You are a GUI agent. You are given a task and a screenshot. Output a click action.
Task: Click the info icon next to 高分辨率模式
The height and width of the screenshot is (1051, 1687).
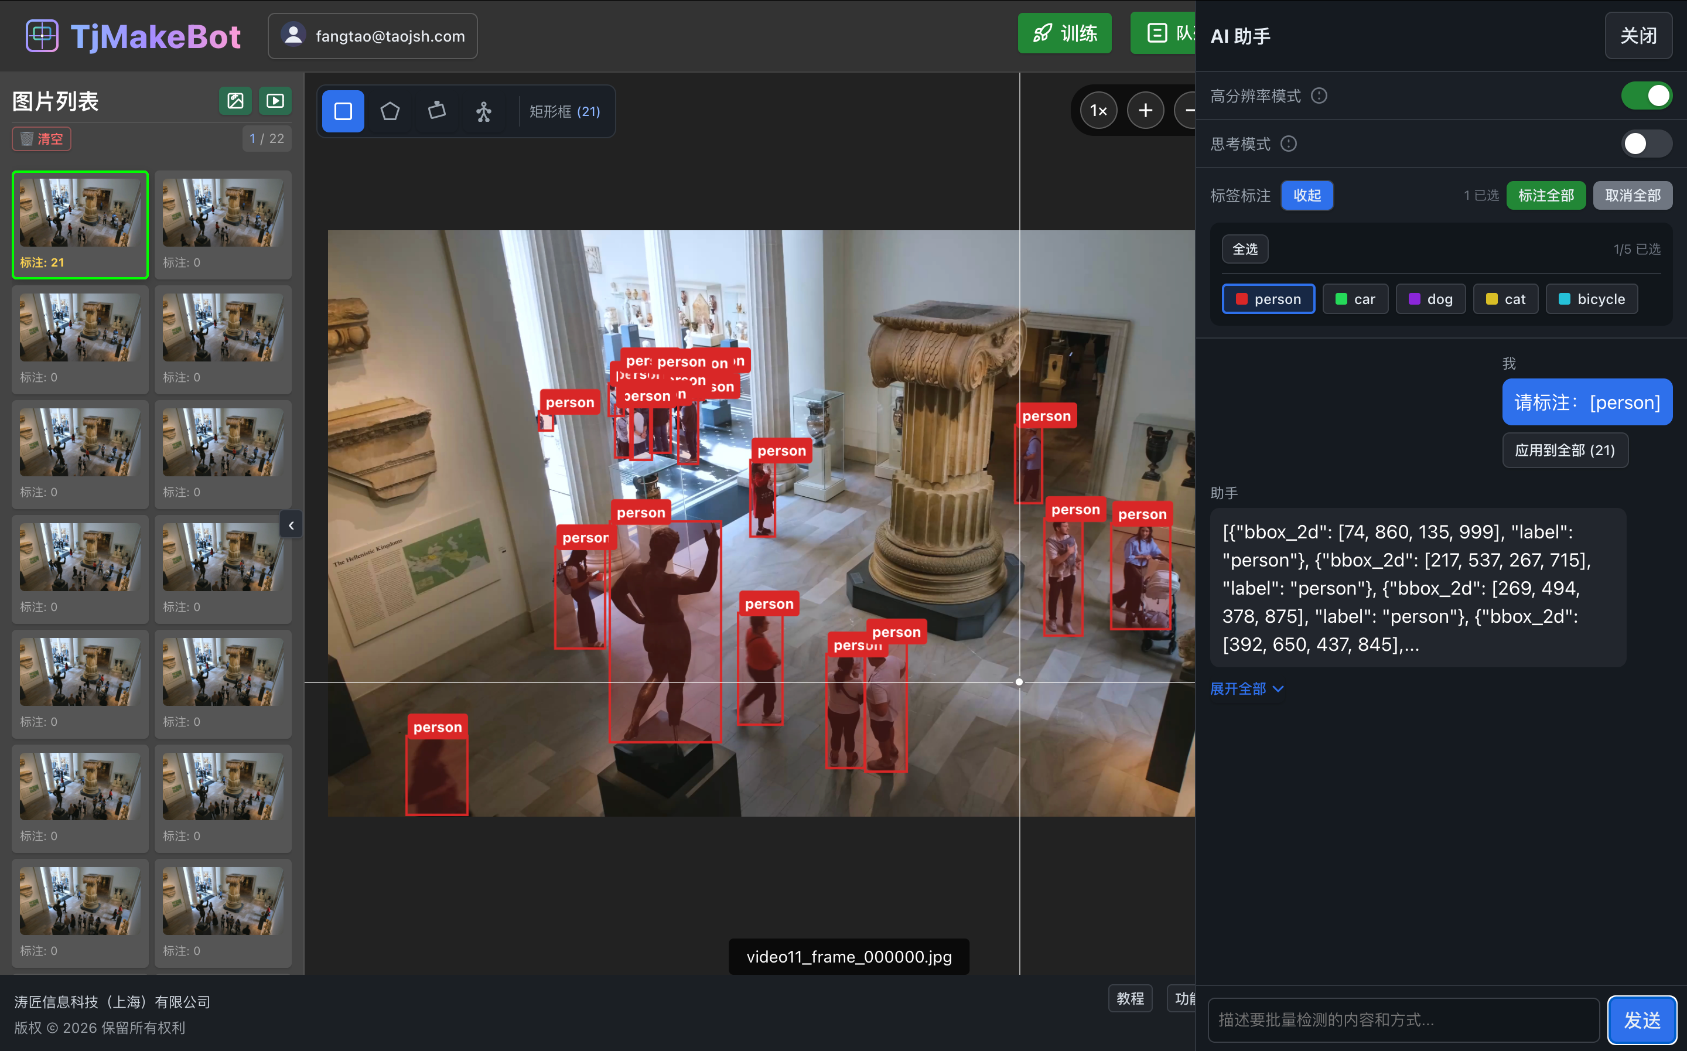tap(1319, 96)
